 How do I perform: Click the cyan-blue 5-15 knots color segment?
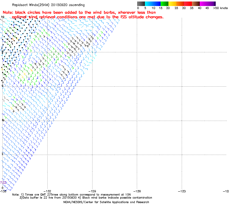(x=153, y=4)
